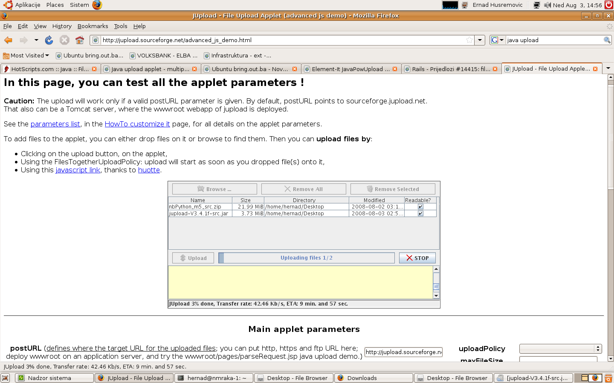Focus the browser URL address field
Viewport: 614px width, 383px height.
pos(283,40)
